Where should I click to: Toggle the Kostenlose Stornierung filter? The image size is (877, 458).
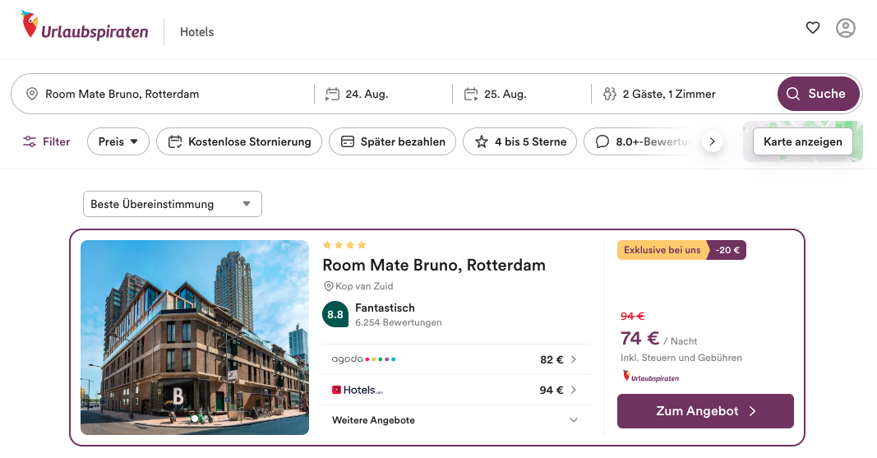coord(239,142)
